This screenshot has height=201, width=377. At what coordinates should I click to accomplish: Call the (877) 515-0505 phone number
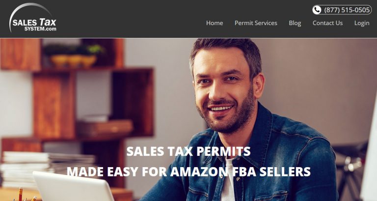click(x=347, y=10)
